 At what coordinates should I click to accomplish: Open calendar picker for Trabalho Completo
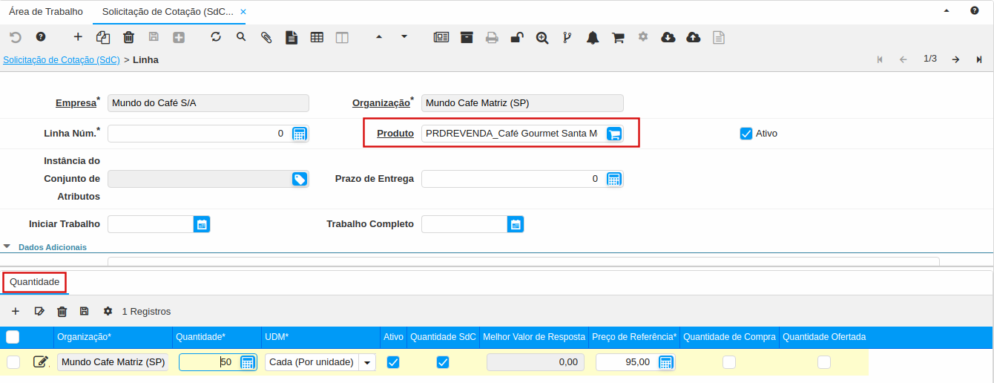pyautogui.click(x=516, y=224)
